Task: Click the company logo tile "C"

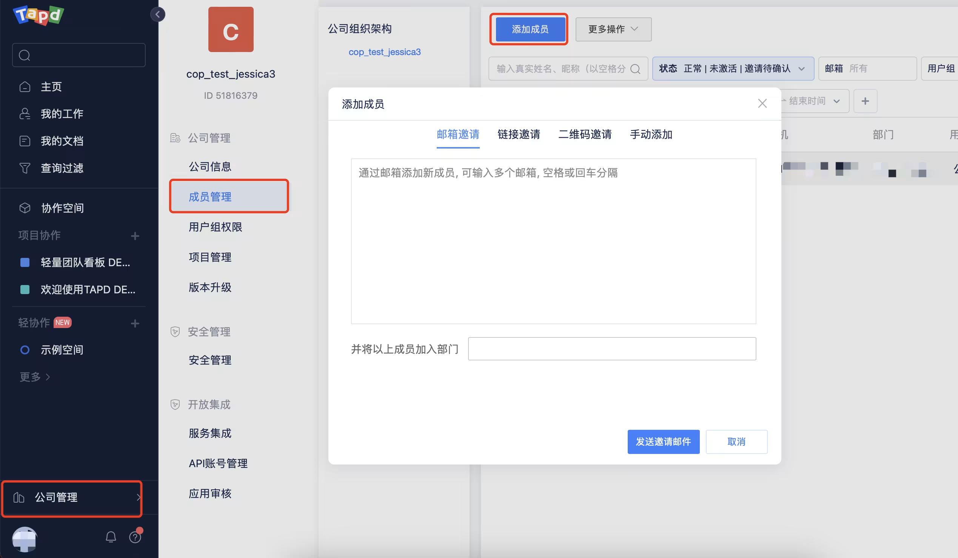Action: coord(231,29)
